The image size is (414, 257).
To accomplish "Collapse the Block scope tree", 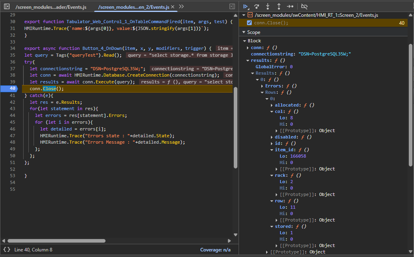I will [x=245, y=41].
